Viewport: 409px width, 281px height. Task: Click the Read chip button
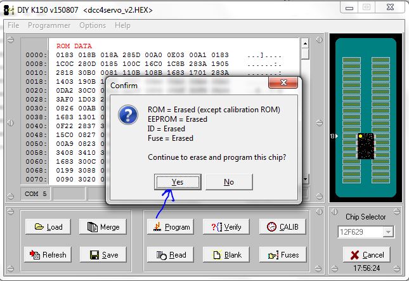tap(169, 255)
